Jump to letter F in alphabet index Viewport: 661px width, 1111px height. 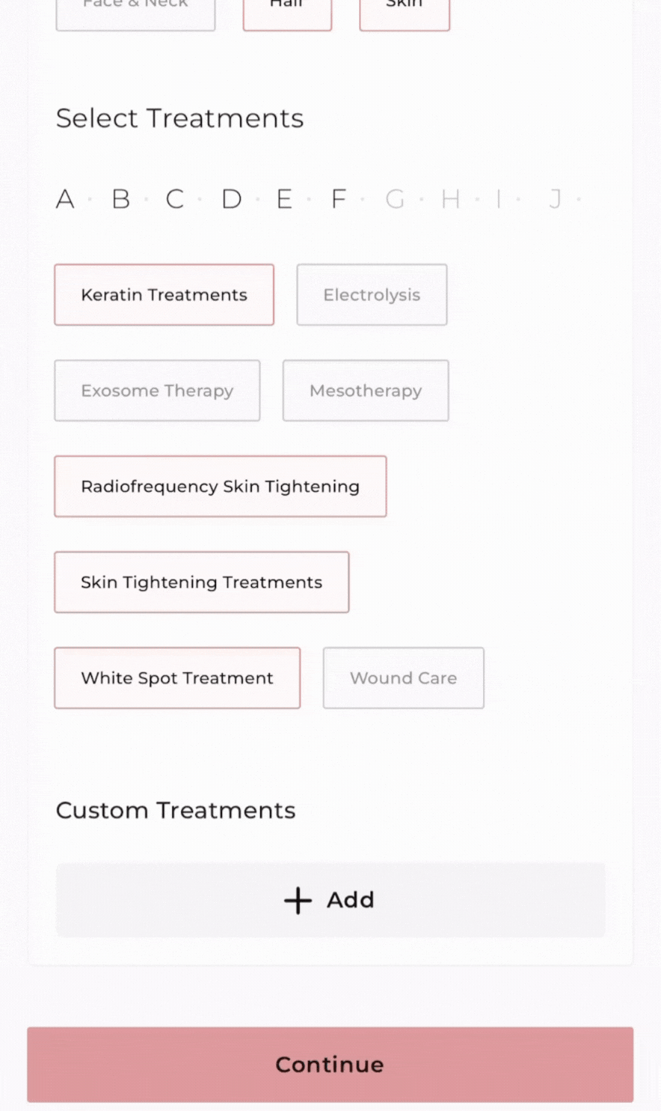tap(339, 199)
